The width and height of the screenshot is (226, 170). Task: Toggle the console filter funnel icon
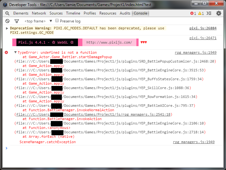[17, 21]
